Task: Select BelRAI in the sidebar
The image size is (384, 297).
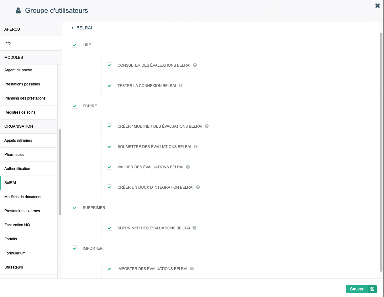Action: click(29, 183)
